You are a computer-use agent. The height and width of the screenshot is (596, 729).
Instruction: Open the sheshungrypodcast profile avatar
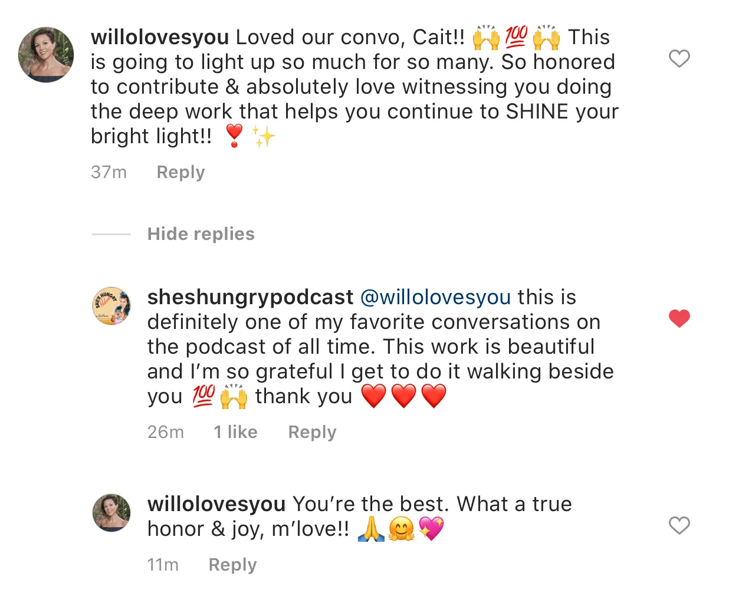111,306
